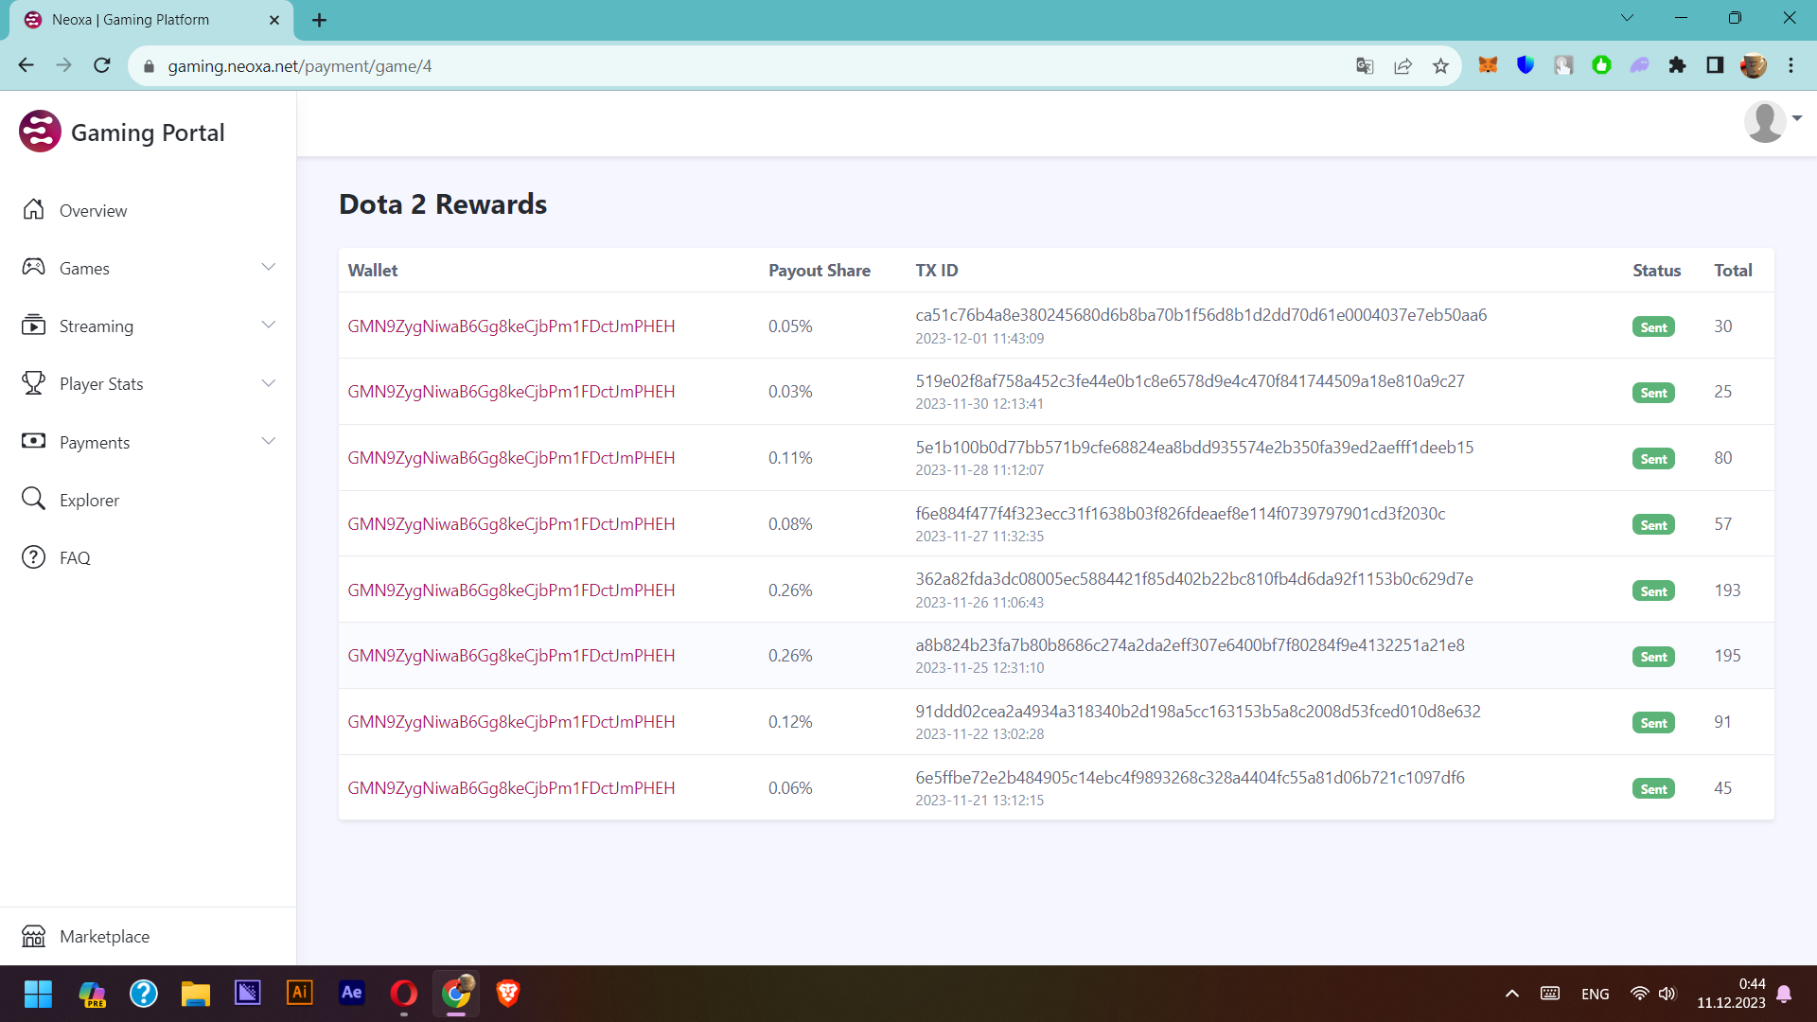Open the user profile avatar

pos(1765,122)
